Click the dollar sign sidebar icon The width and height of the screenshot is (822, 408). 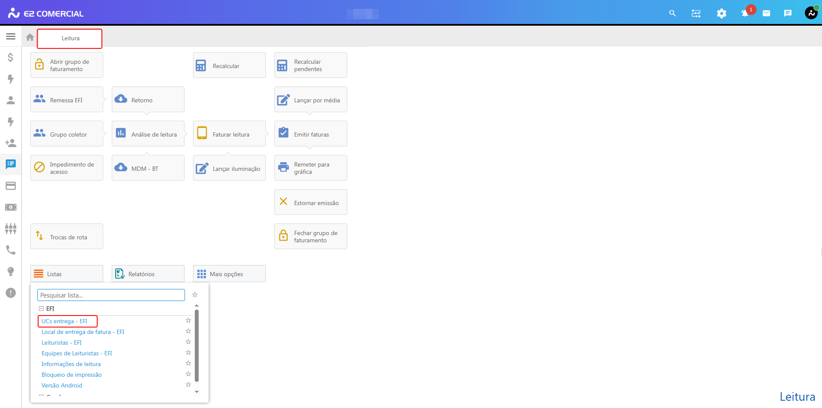tap(11, 57)
